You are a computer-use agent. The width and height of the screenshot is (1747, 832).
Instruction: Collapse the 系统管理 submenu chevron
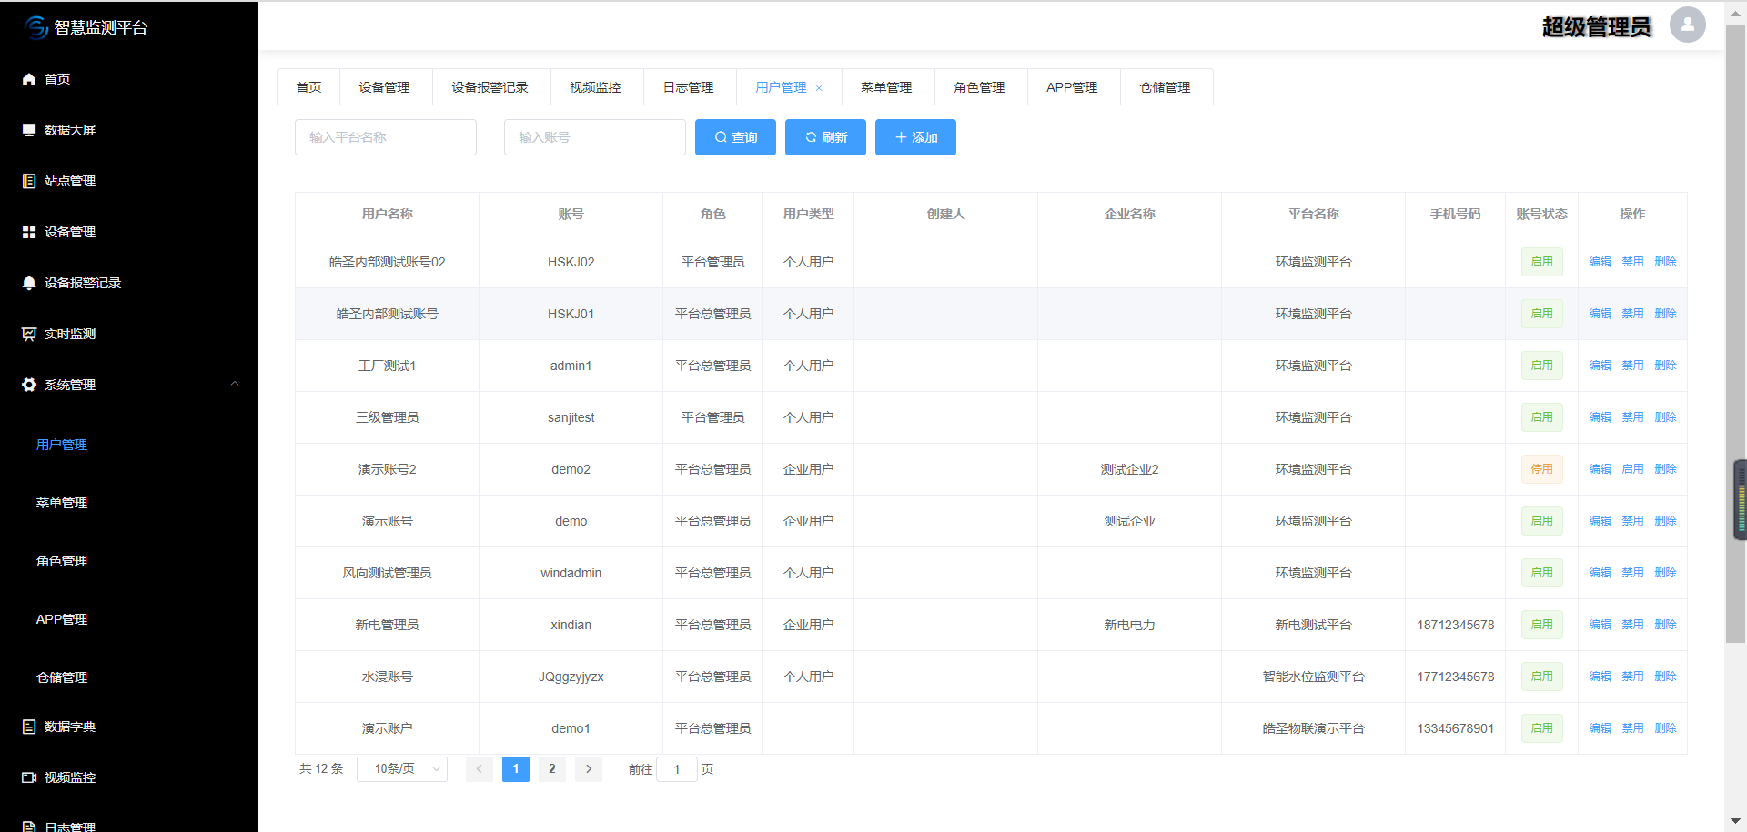coord(235,384)
